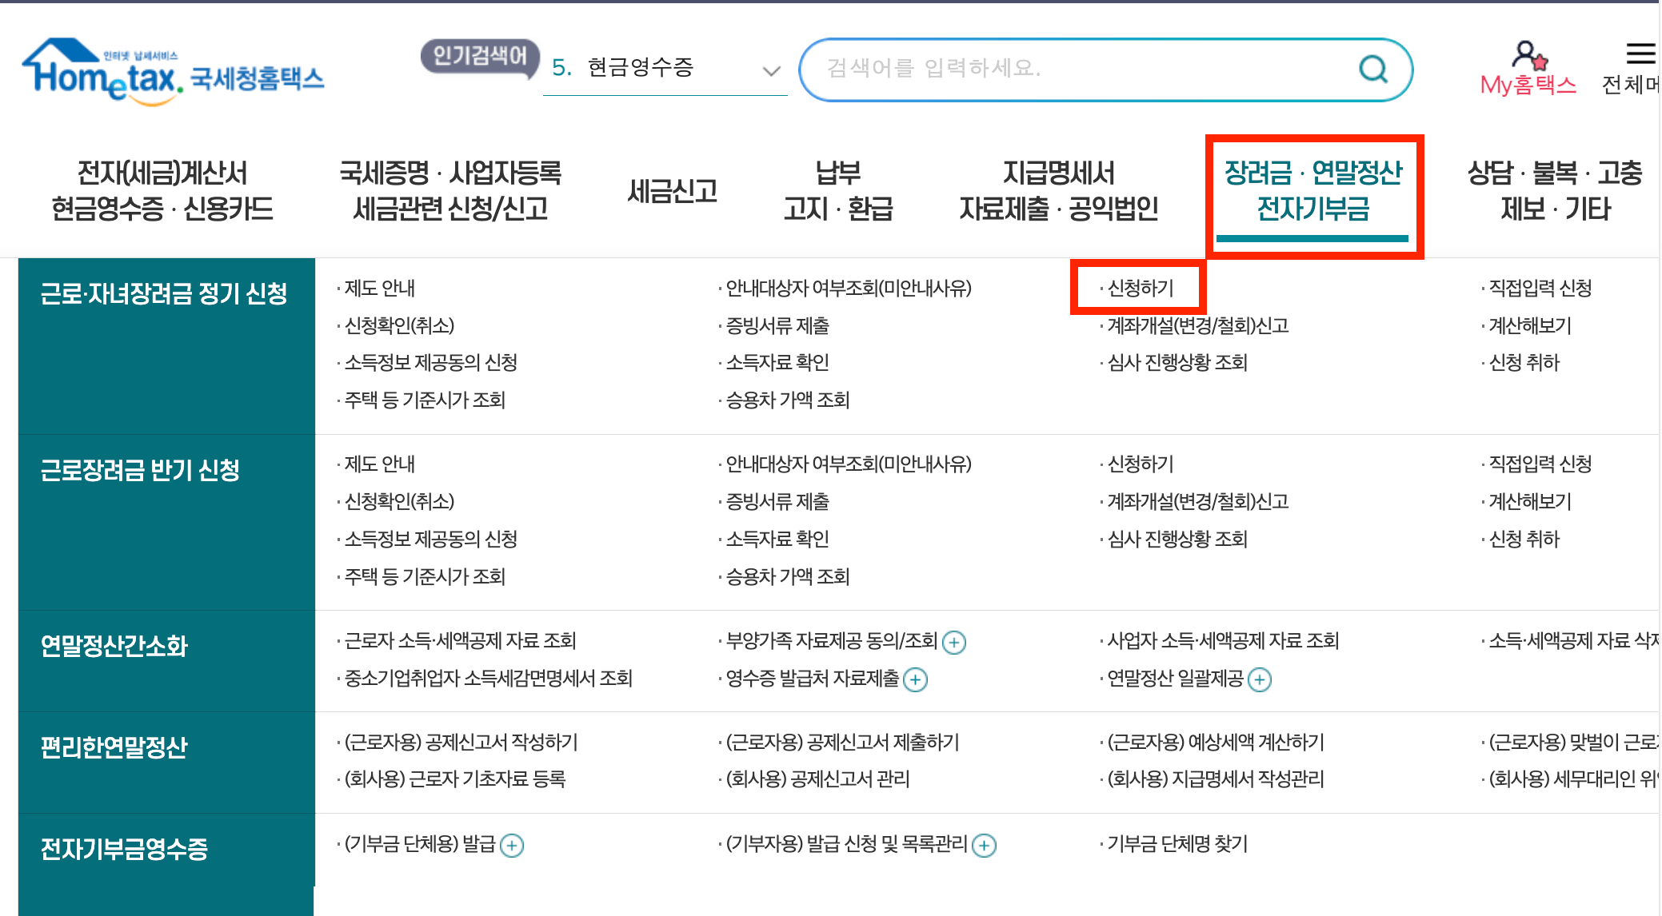This screenshot has width=1662, height=916.
Task: Expand plus icon beside 발급 신청 및 목록관리
Action: click(984, 846)
